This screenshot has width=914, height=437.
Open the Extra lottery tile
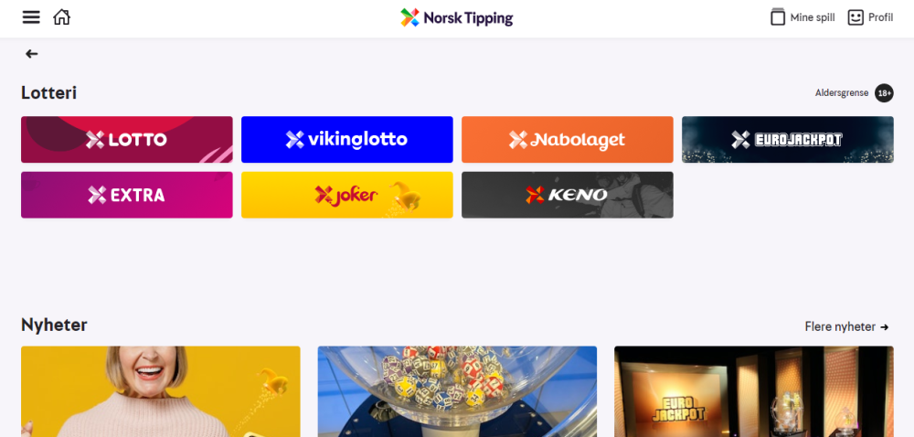tap(126, 195)
